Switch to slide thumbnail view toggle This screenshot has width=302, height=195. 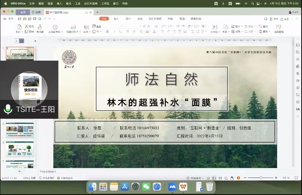point(22,41)
